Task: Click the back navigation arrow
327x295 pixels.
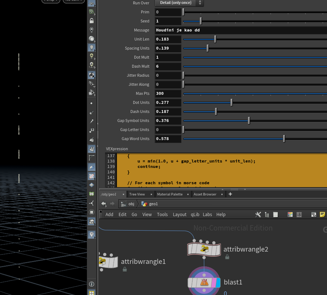Action: (x=104, y=204)
